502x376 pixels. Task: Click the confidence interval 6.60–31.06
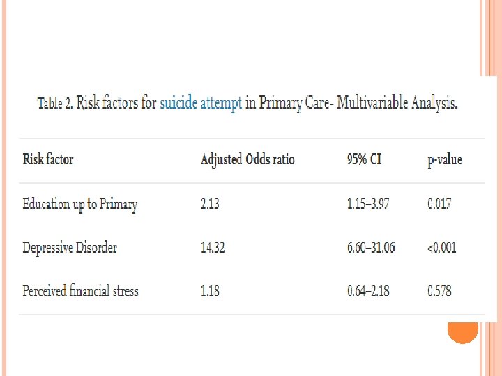pos(371,247)
